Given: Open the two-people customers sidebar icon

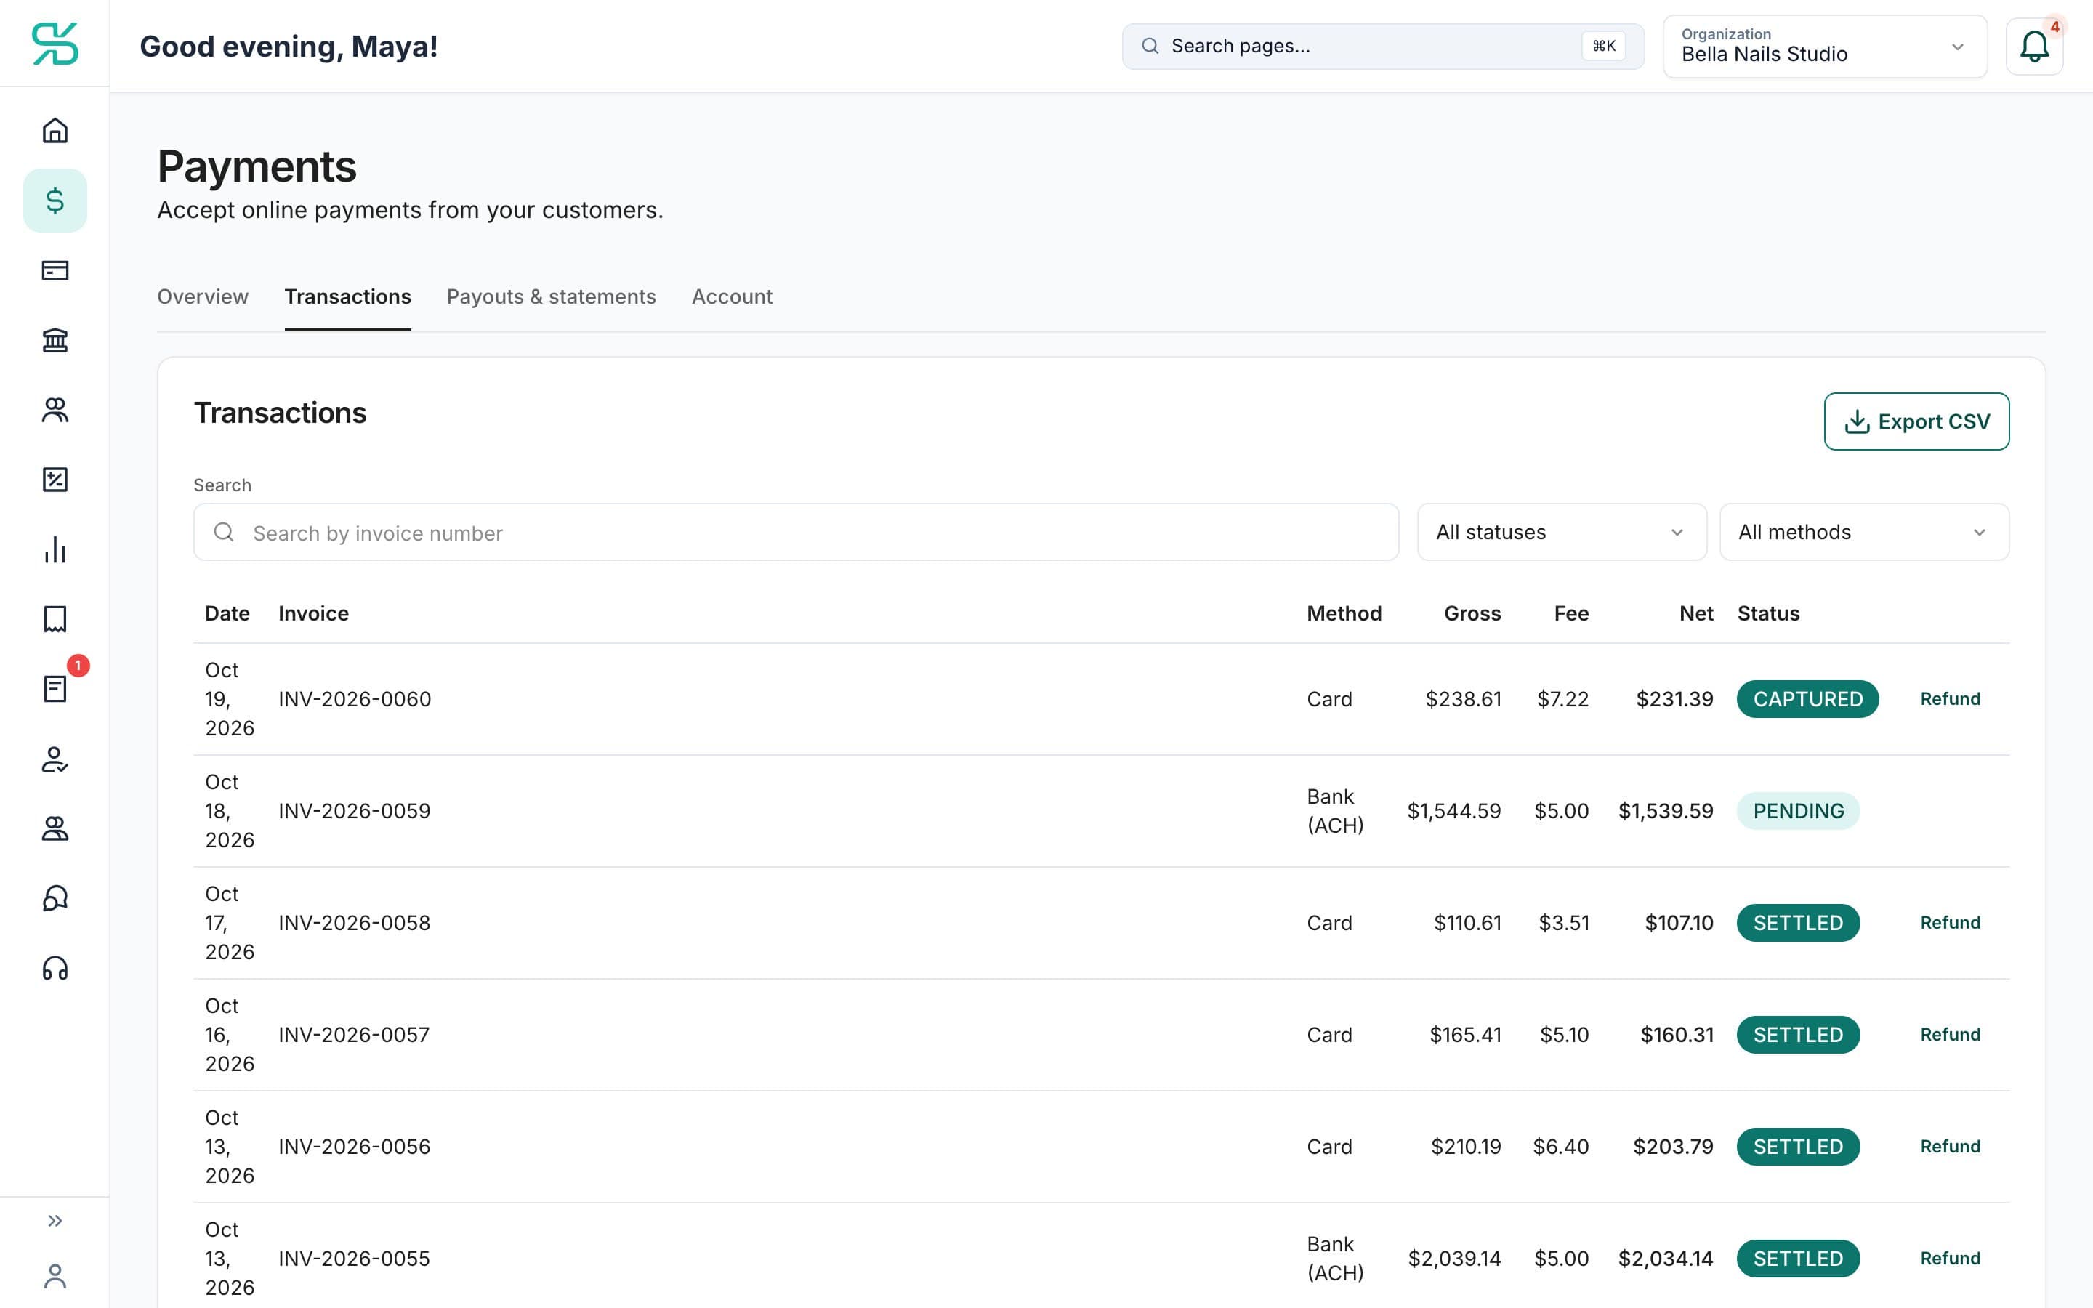Looking at the screenshot, I should coord(55,410).
